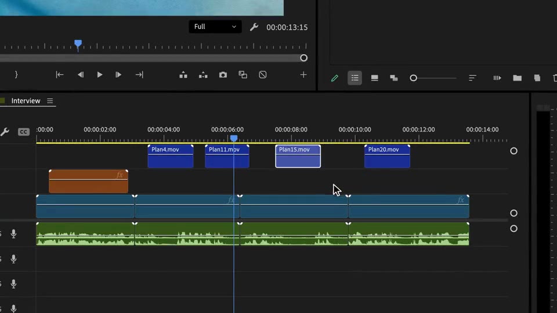Click the Go to In point button
This screenshot has height=313, width=557.
point(60,75)
